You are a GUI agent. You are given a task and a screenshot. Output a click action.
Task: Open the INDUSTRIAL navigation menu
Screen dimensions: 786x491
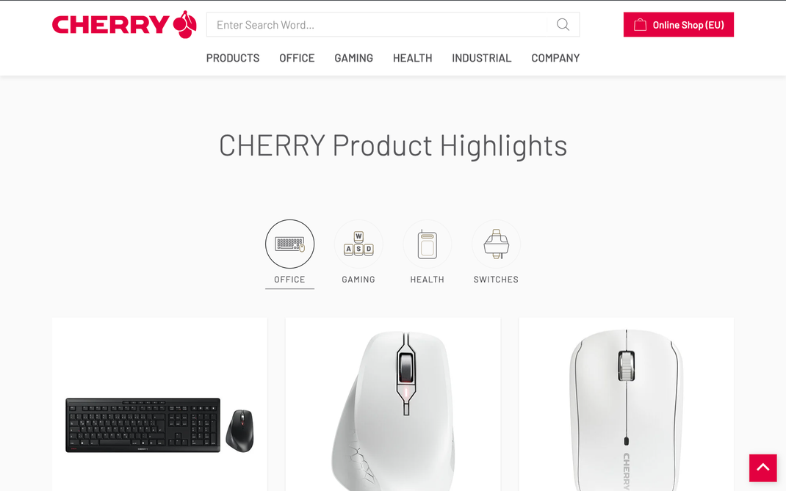(481, 58)
